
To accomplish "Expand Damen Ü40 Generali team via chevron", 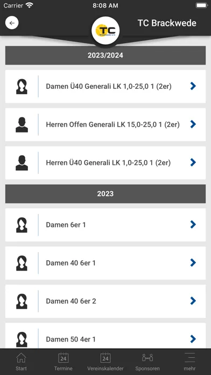I will (x=193, y=86).
